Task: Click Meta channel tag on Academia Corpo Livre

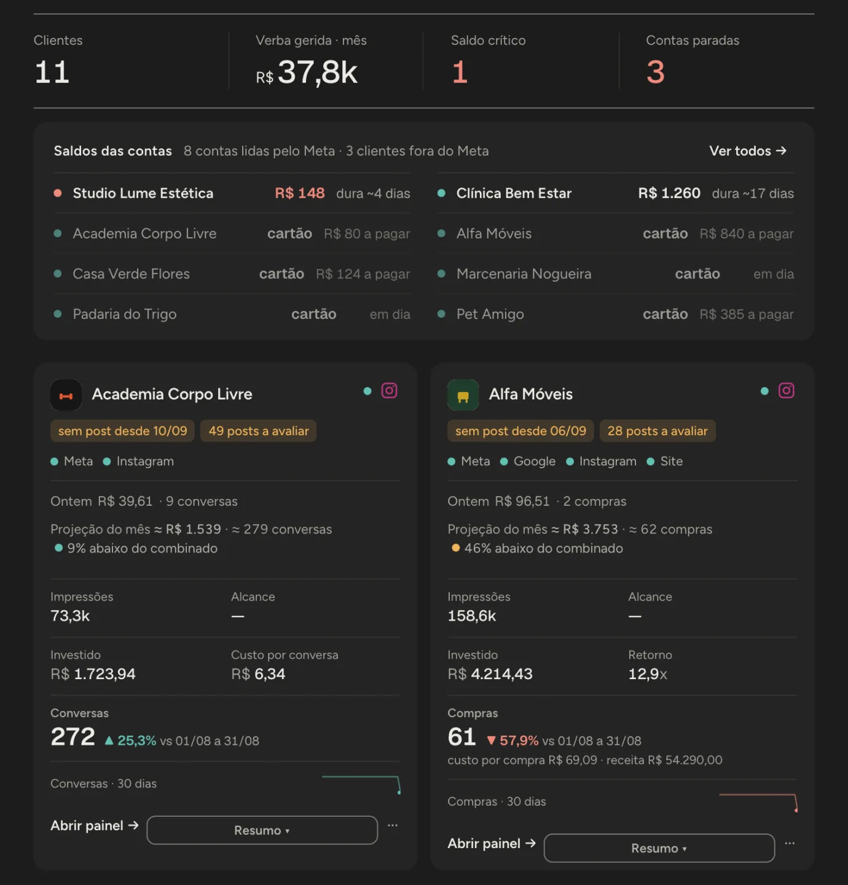Action: click(72, 462)
